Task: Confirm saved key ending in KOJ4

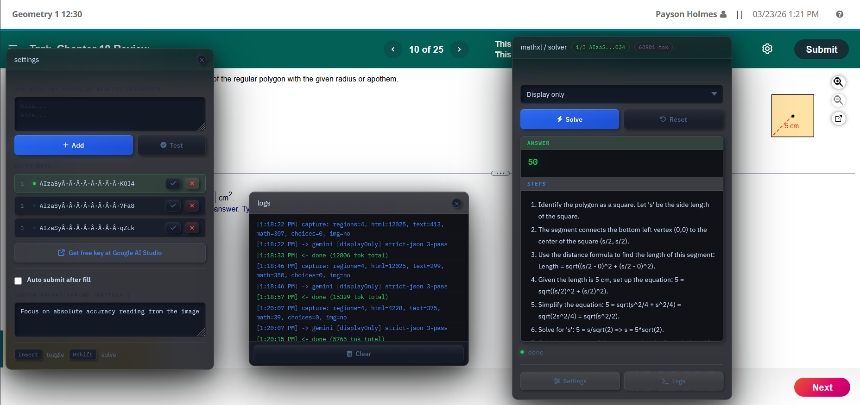Action: (173, 183)
